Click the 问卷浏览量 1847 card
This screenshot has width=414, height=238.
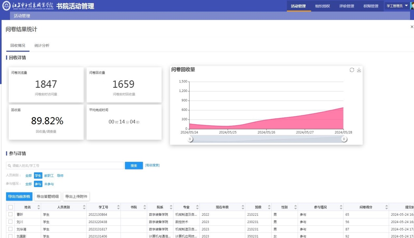coord(46,85)
